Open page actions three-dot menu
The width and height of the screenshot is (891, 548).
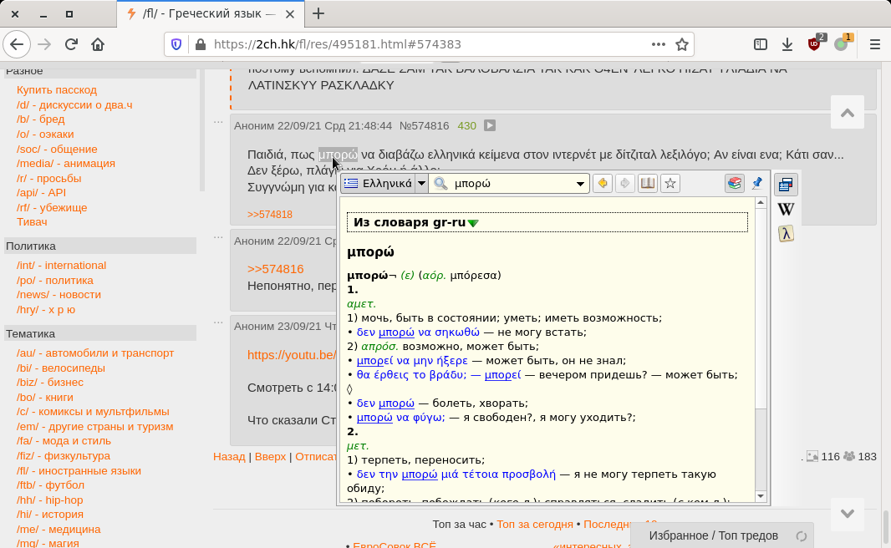pos(658,44)
